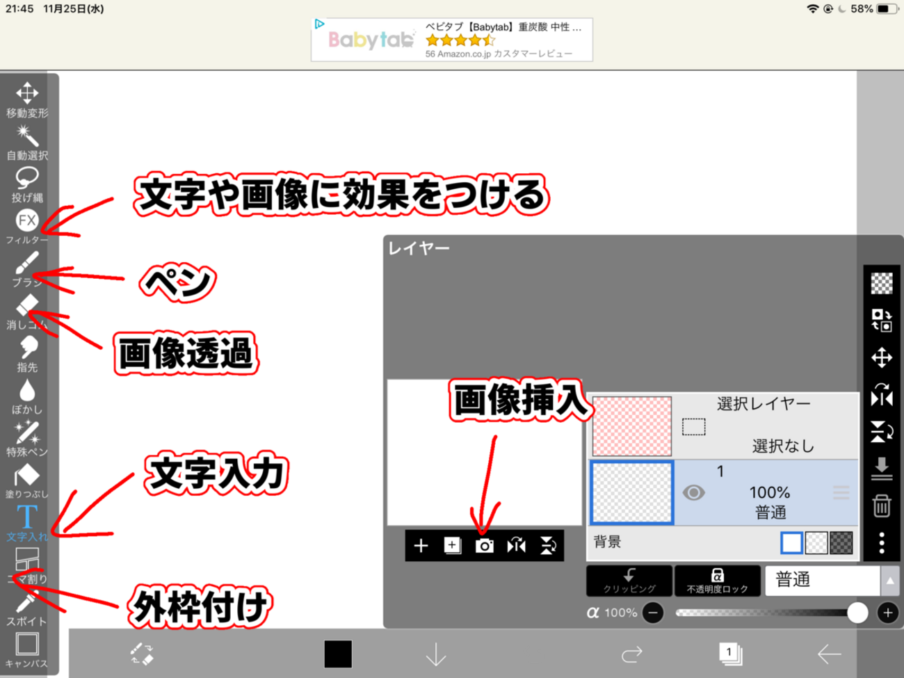Tap the checkerboard icon in the layer side strip

882,283
